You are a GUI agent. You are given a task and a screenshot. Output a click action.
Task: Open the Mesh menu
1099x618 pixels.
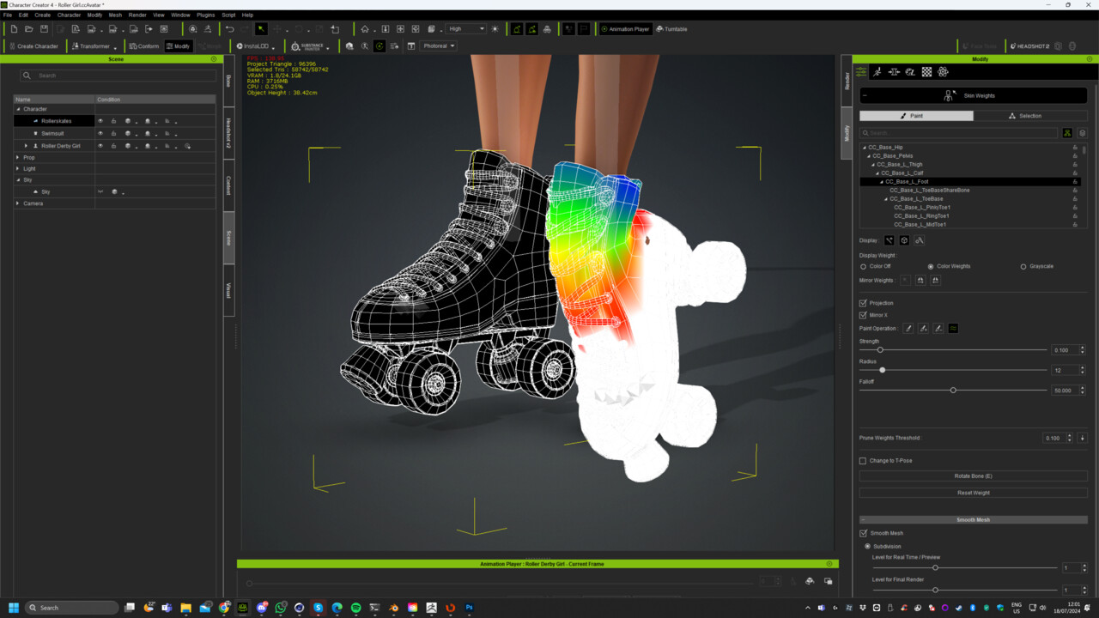[x=115, y=15]
